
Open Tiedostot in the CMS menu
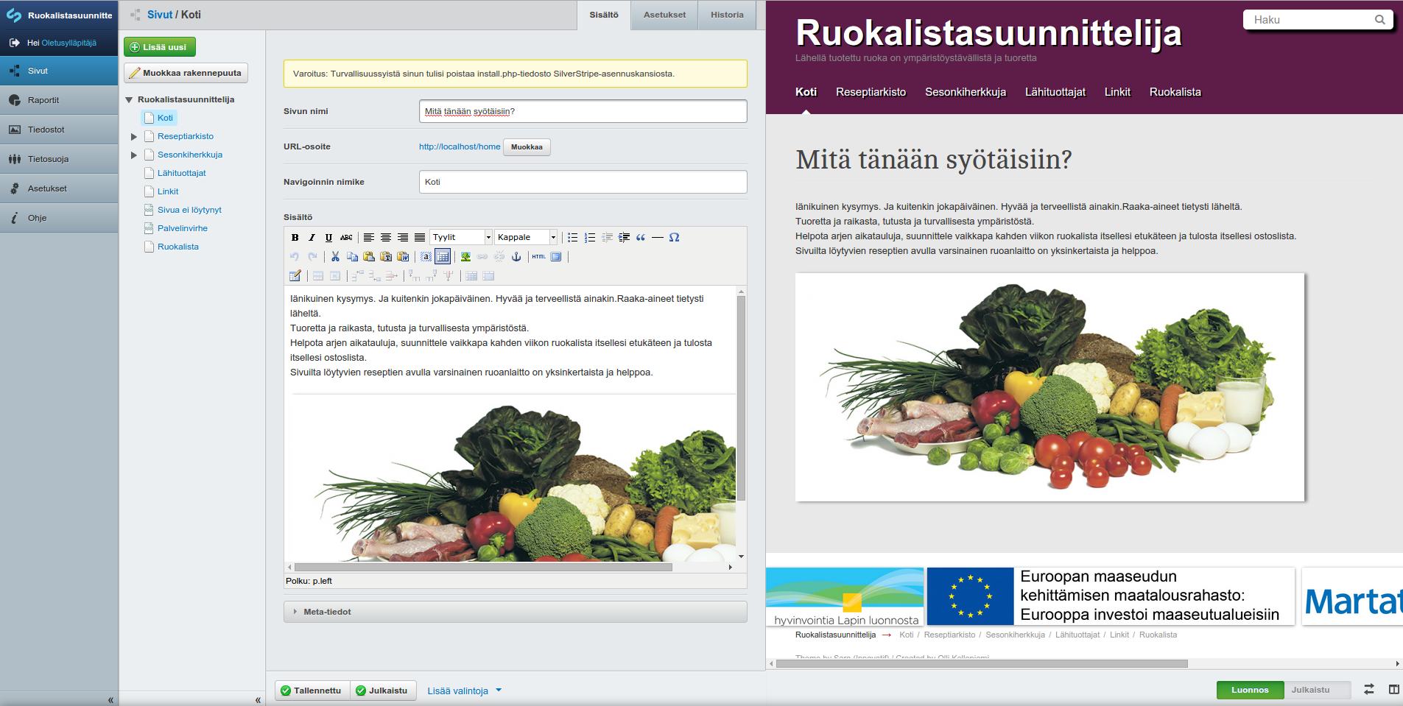(x=59, y=130)
